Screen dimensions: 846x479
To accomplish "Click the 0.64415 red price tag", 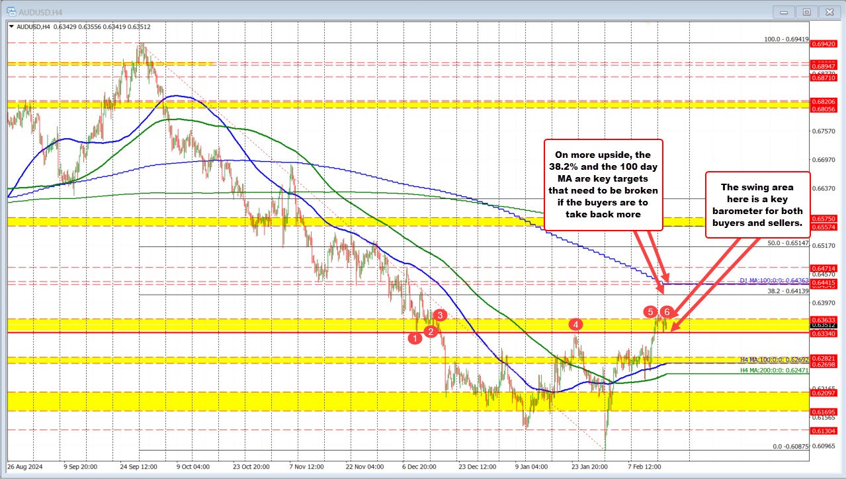I will tap(824, 282).
